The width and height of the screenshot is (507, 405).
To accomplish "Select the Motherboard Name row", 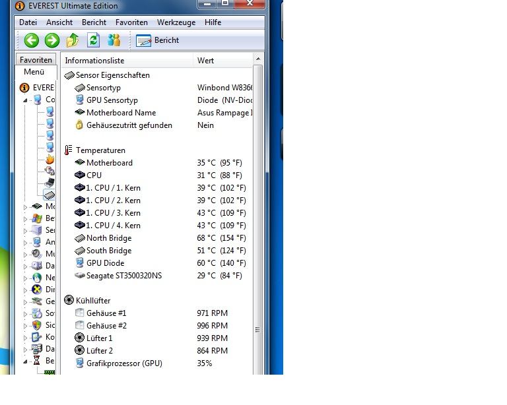I will 156,113.
